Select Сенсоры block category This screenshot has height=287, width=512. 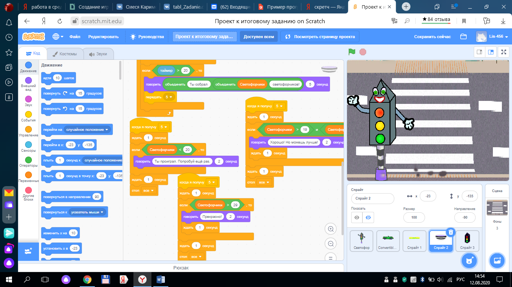point(28,147)
